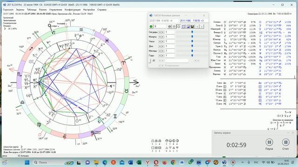Click the Часы step value field
The image size is (298, 167).
(x=169, y=41)
